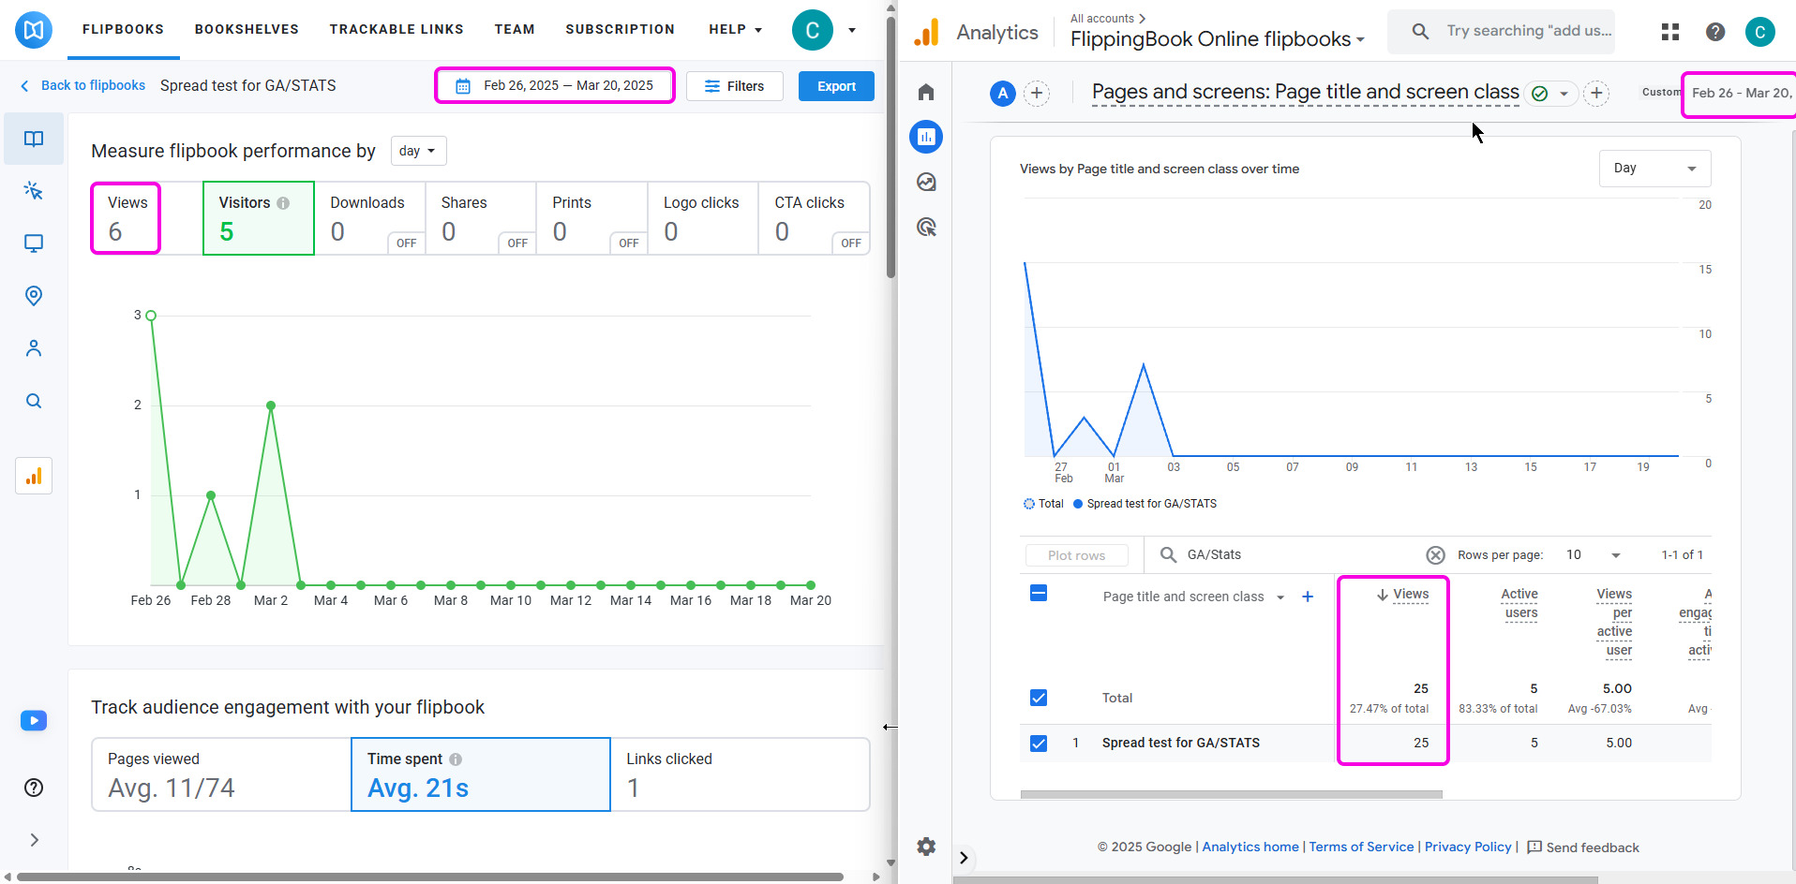This screenshot has height=884, width=1796.
Task: Open Google Analytics Home icon
Action: point(926,92)
